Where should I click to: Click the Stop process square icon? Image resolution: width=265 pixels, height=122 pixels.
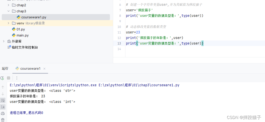tap(9, 78)
